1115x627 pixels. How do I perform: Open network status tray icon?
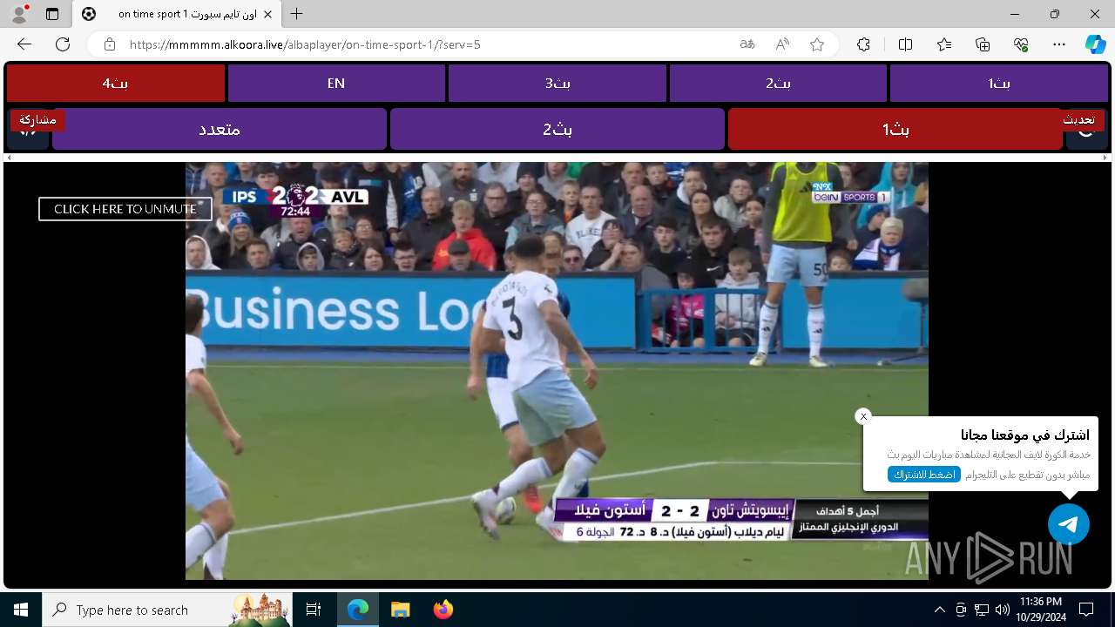click(982, 610)
